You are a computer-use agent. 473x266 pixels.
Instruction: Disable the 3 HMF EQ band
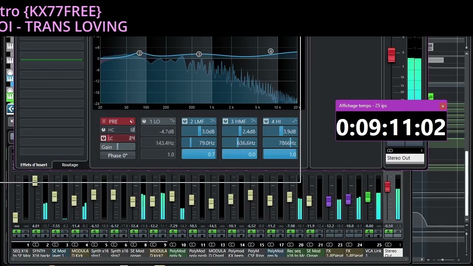pos(225,121)
